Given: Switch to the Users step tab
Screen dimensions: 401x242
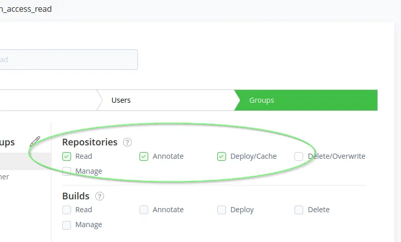Looking at the screenshot, I should coord(165,100).
